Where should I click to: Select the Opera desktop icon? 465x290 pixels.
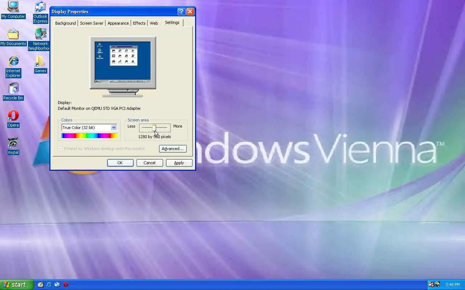pos(13,119)
